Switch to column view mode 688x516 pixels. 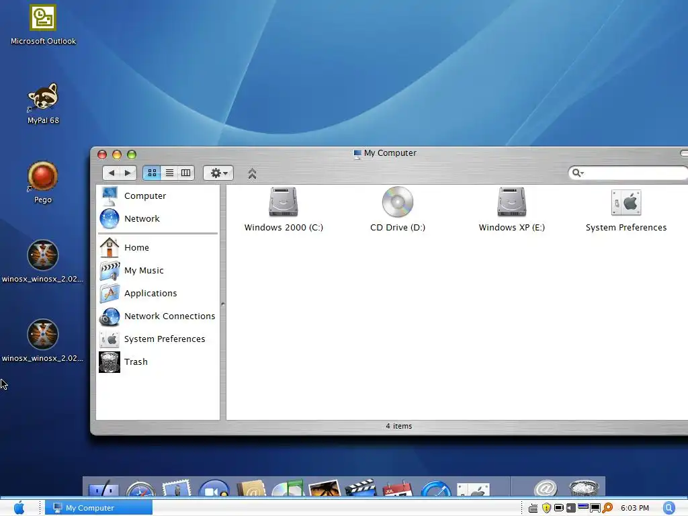[186, 173]
